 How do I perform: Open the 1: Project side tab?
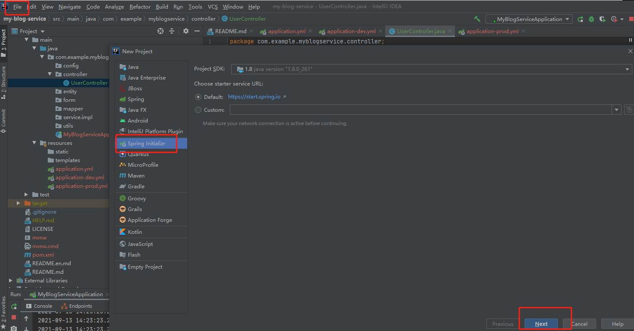pyautogui.click(x=3, y=43)
